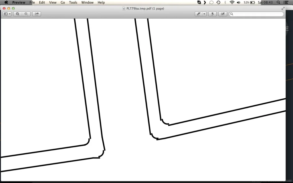Open the Bluetooth status menu

[x=225, y=2]
